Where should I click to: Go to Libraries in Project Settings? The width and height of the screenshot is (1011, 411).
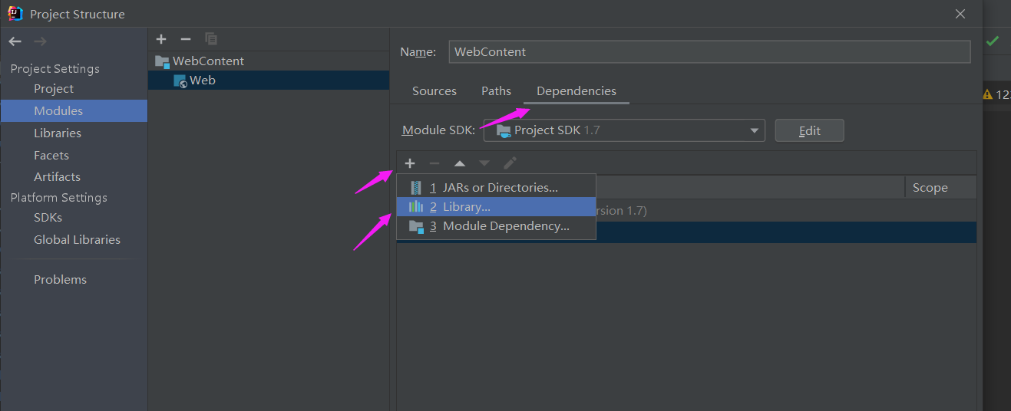tap(58, 133)
